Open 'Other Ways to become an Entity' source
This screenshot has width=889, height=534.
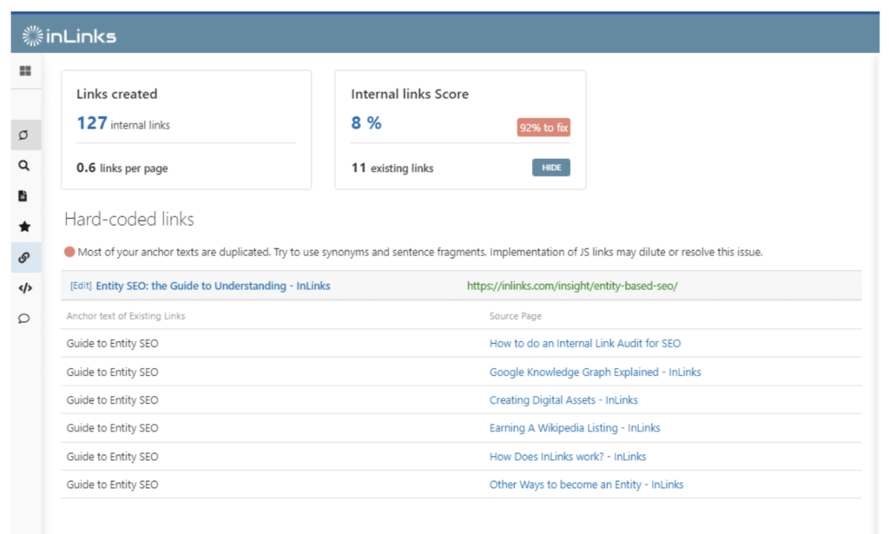[x=586, y=485]
